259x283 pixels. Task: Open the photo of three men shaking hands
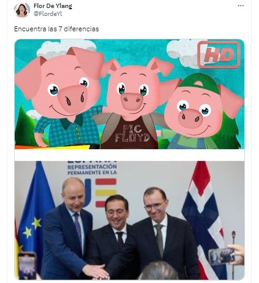tap(129, 220)
